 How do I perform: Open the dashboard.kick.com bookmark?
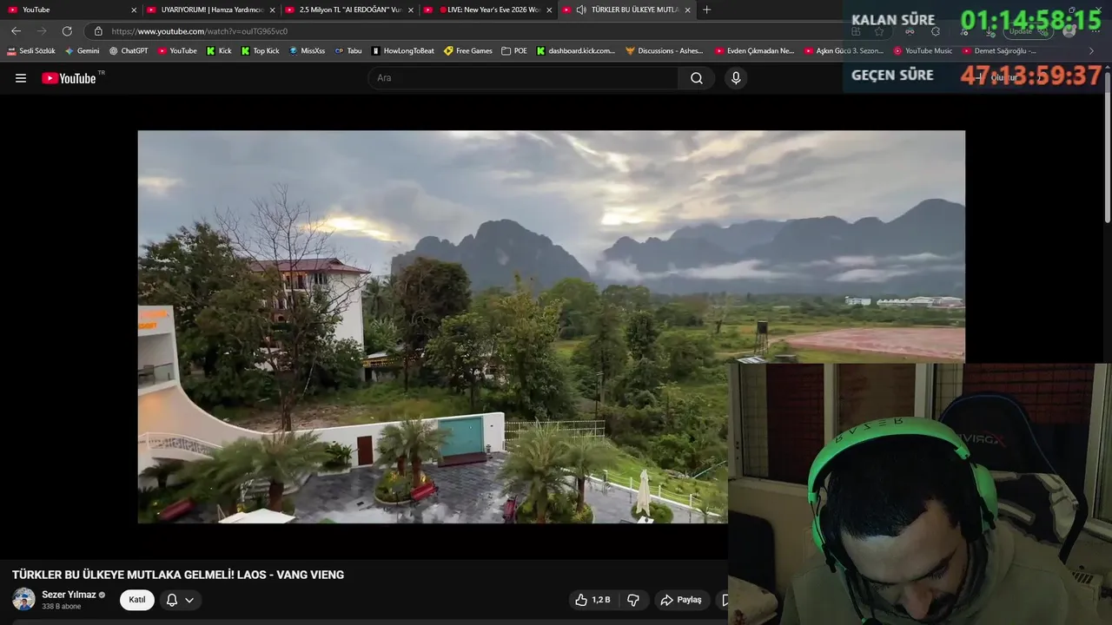pos(576,51)
